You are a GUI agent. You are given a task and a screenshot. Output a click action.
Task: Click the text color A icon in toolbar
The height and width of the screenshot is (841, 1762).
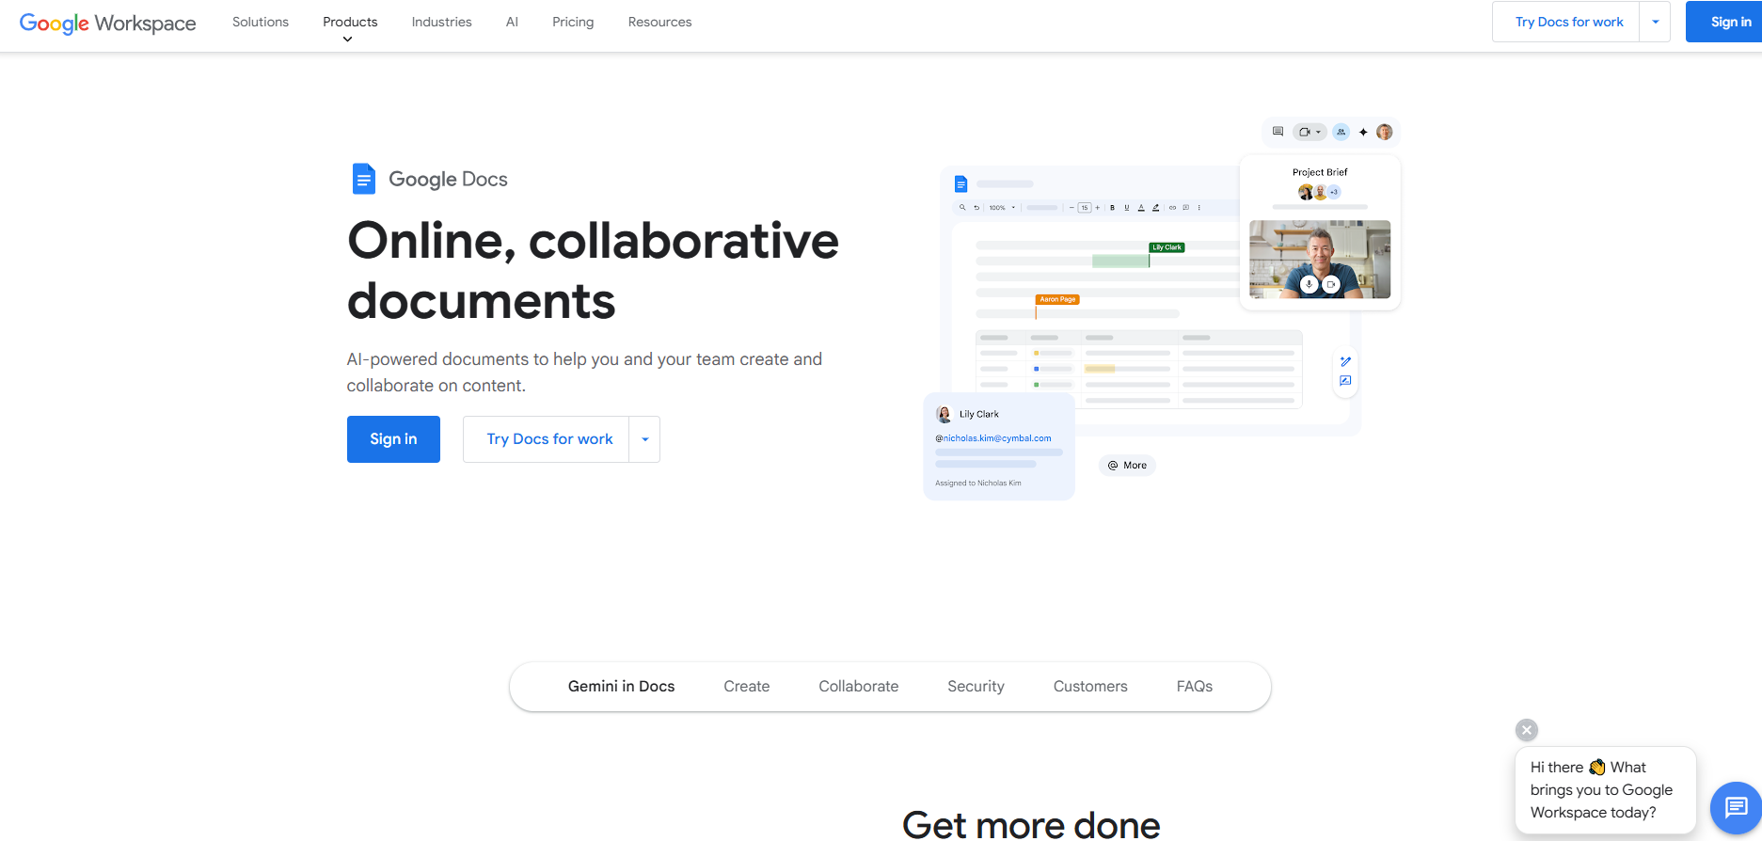tap(1141, 208)
